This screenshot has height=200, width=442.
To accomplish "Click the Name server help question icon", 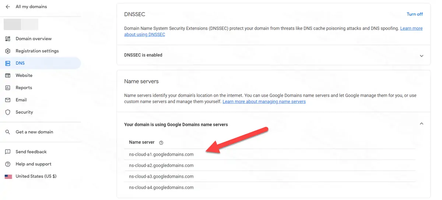I will 161,142.
